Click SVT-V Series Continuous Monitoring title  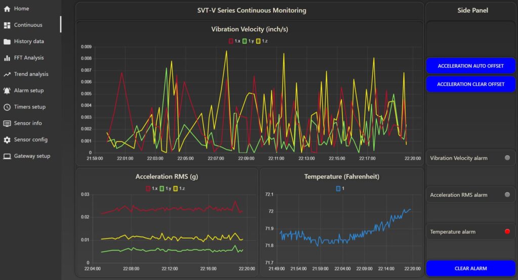pos(252,11)
